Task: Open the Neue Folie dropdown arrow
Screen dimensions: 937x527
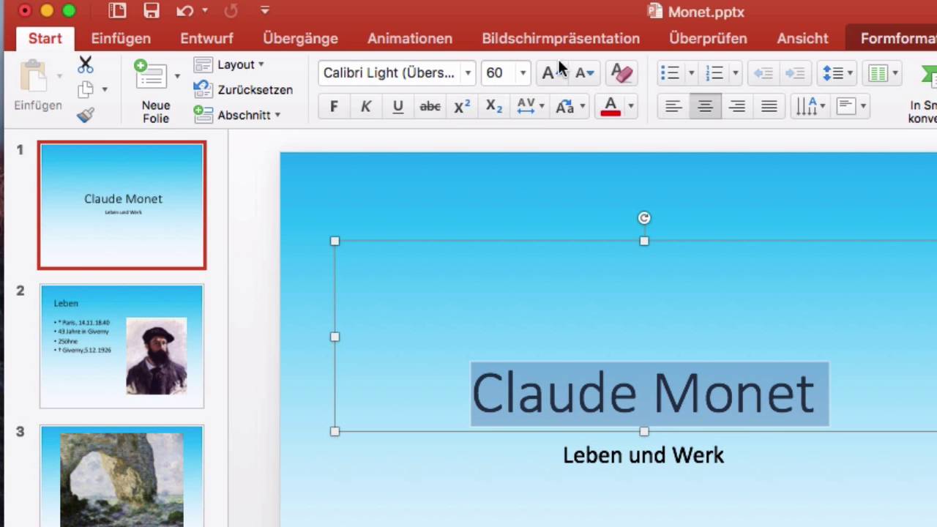Action: pyautogui.click(x=177, y=75)
